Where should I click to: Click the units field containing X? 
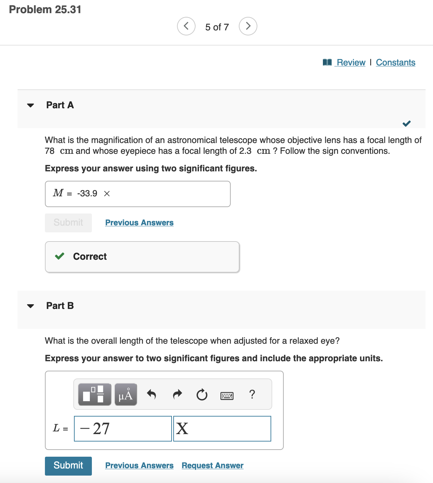(x=222, y=428)
